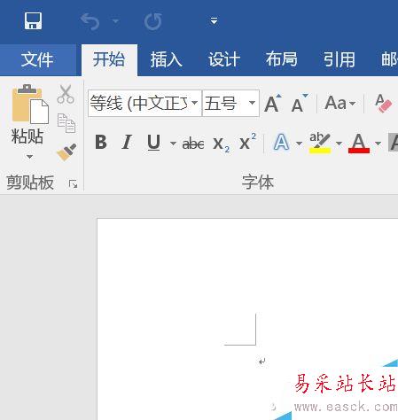Open Text Effects dropdown arrow
398x420 pixels.
click(x=299, y=144)
